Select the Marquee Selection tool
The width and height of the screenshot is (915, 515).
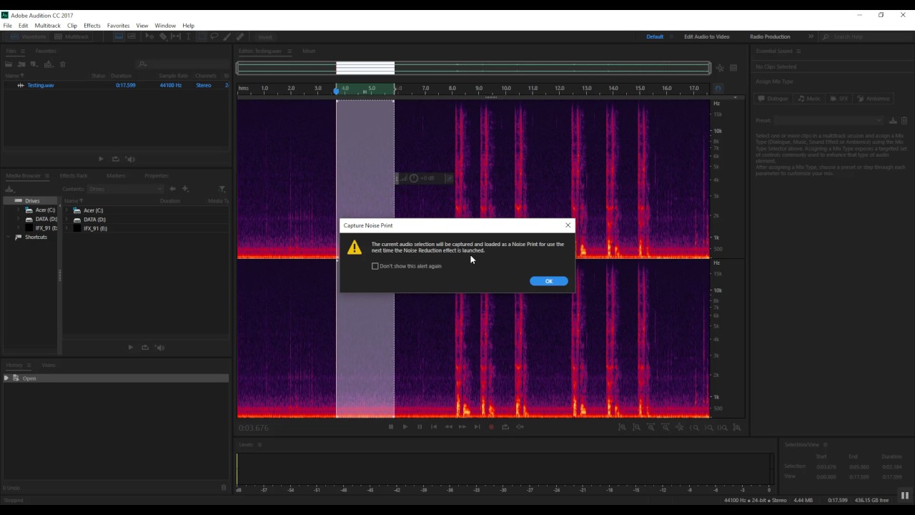pyautogui.click(x=202, y=36)
